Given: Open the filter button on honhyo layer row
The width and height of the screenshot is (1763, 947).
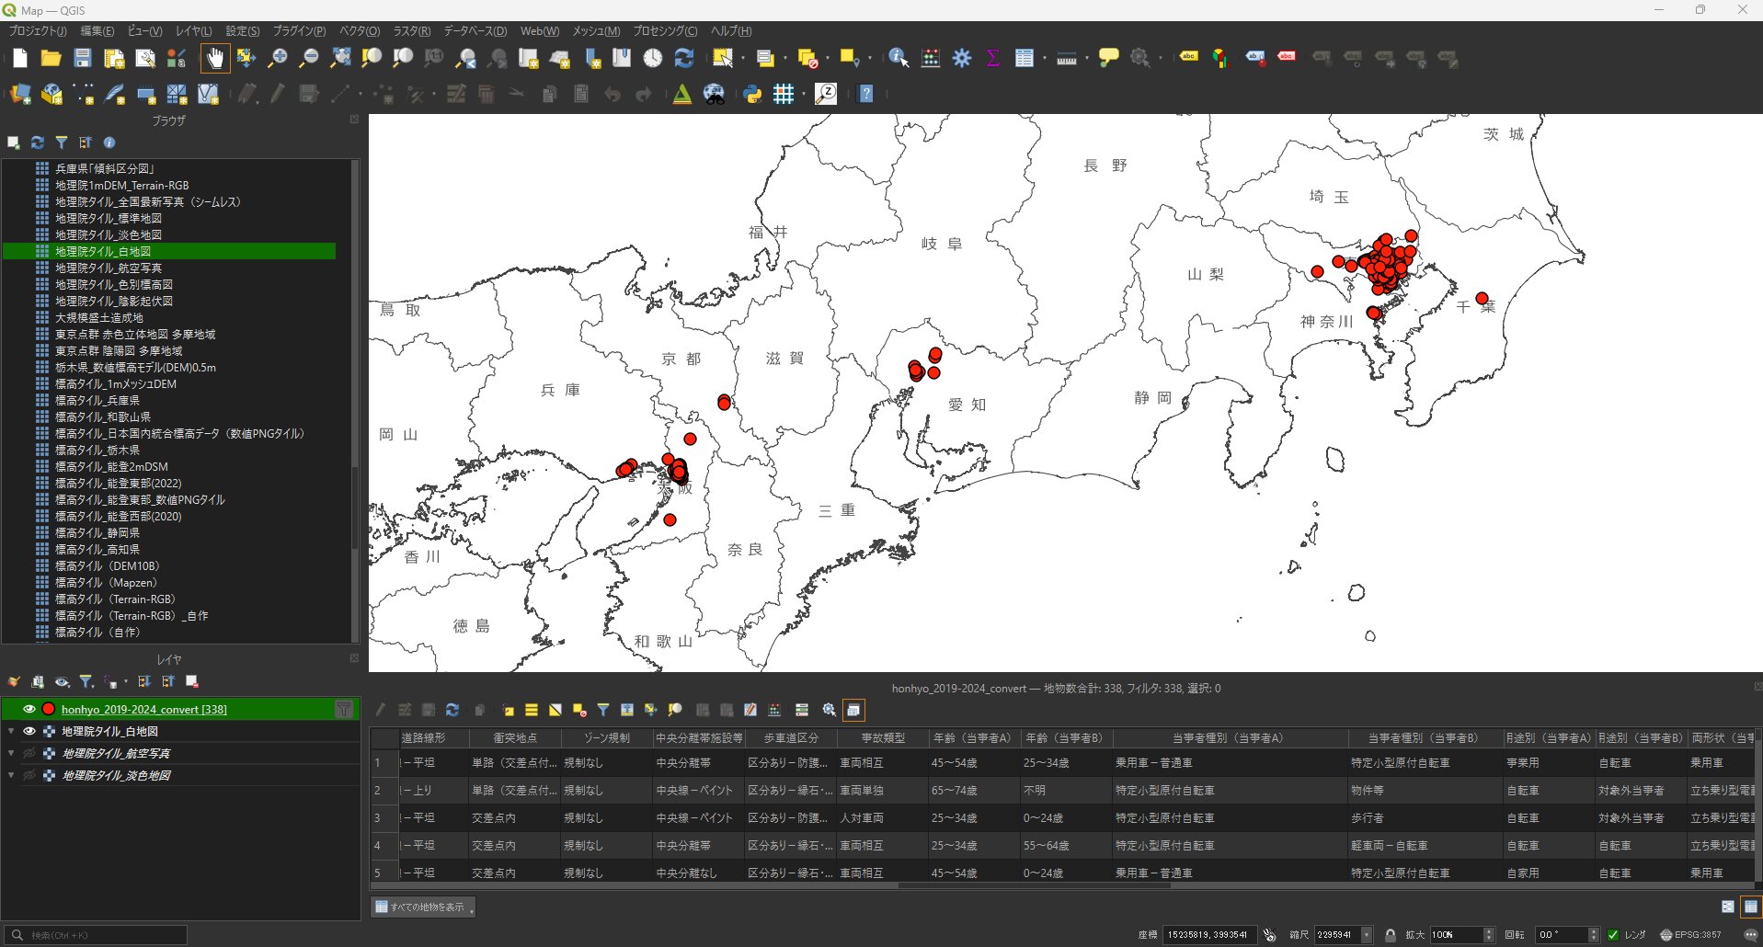Looking at the screenshot, I should (344, 709).
